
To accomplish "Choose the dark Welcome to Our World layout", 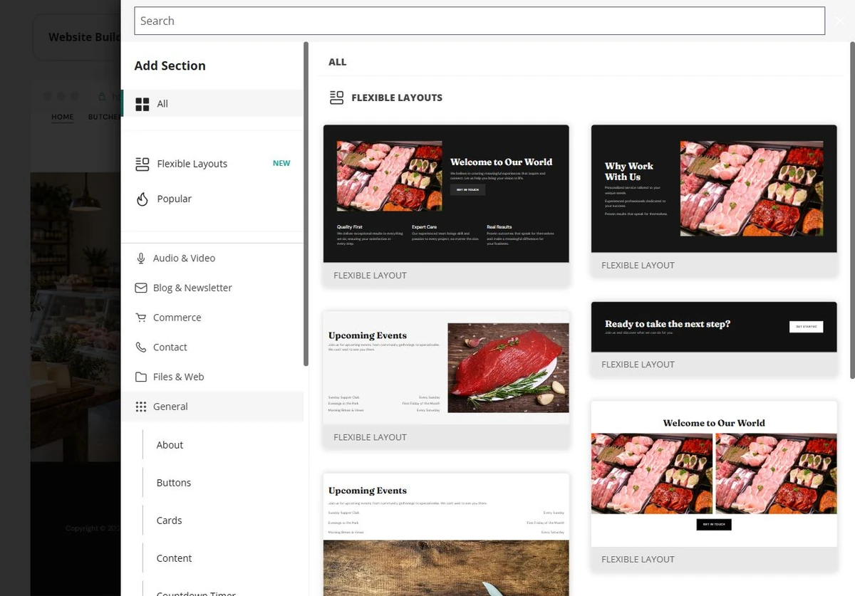I will 446,205.
